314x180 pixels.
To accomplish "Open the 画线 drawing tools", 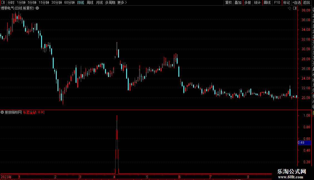I will (x=267, y=2).
